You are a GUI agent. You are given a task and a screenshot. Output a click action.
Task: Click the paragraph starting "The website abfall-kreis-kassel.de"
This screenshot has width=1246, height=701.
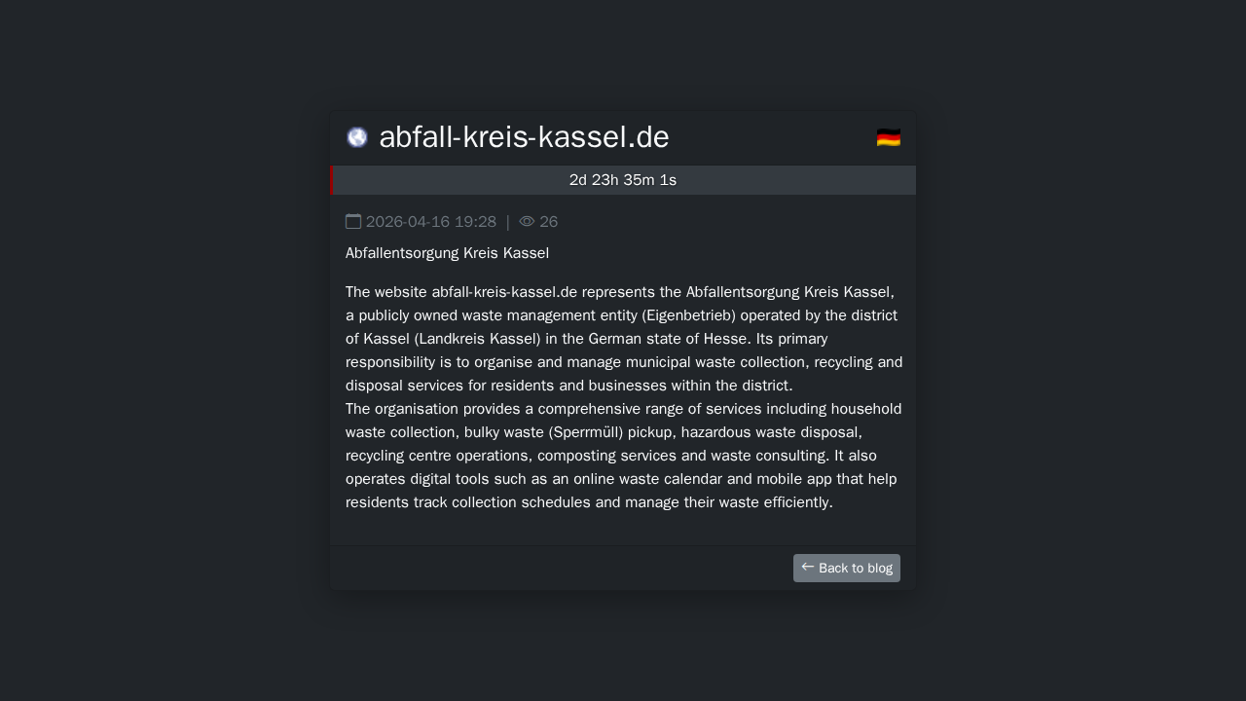tap(623, 339)
